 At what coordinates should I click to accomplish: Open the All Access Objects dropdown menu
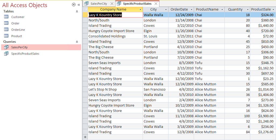pyautogui.click(x=74, y=5)
